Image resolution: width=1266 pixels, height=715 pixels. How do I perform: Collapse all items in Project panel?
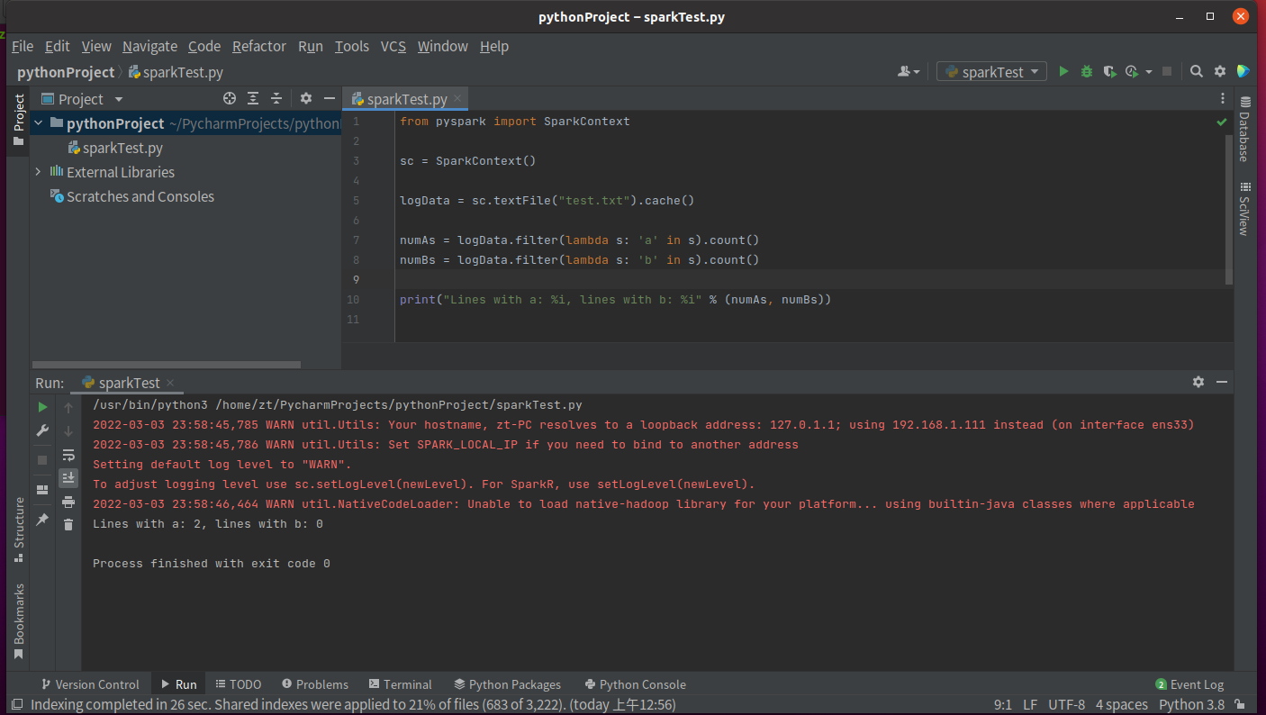[276, 98]
